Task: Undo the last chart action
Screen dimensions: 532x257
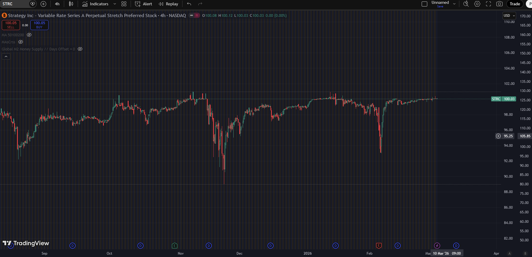Action: point(189,4)
